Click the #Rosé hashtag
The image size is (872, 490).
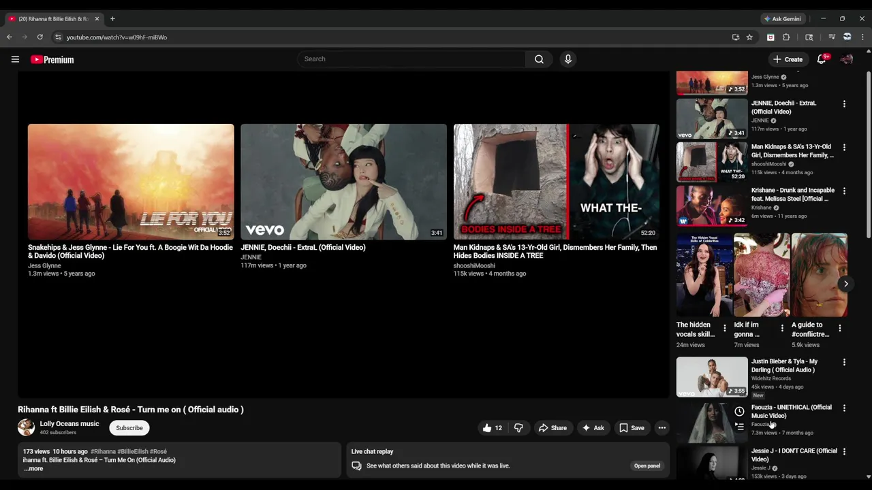(x=159, y=451)
